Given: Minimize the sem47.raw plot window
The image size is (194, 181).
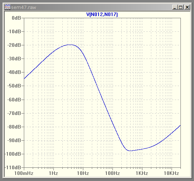Looking at the screenshot, I should [x=175, y=7].
